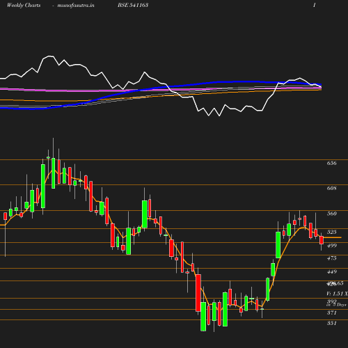Viewport: 348px width, 348px height.
Task: Click the tallest green candle near the 656 peak
Action: [x=43, y=186]
